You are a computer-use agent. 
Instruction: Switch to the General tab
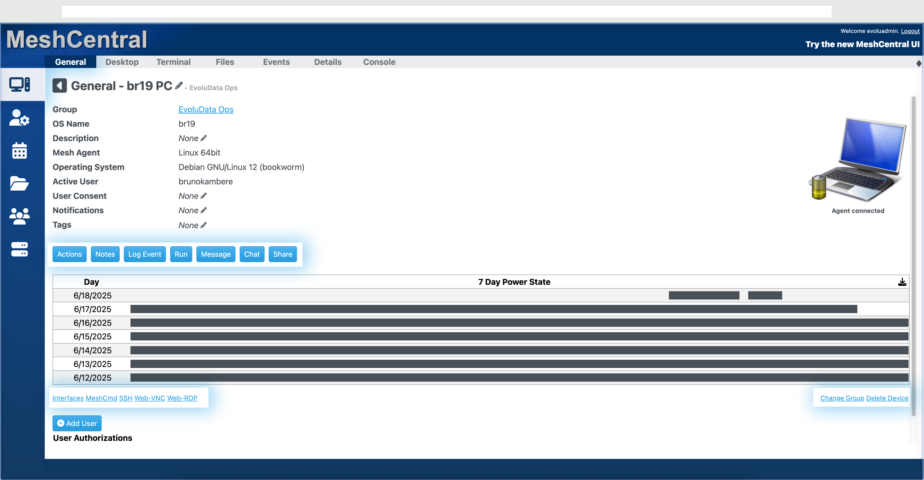point(70,62)
